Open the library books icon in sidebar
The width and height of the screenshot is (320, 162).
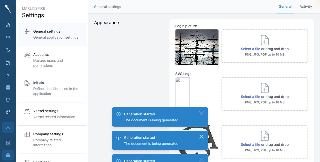coord(8,63)
